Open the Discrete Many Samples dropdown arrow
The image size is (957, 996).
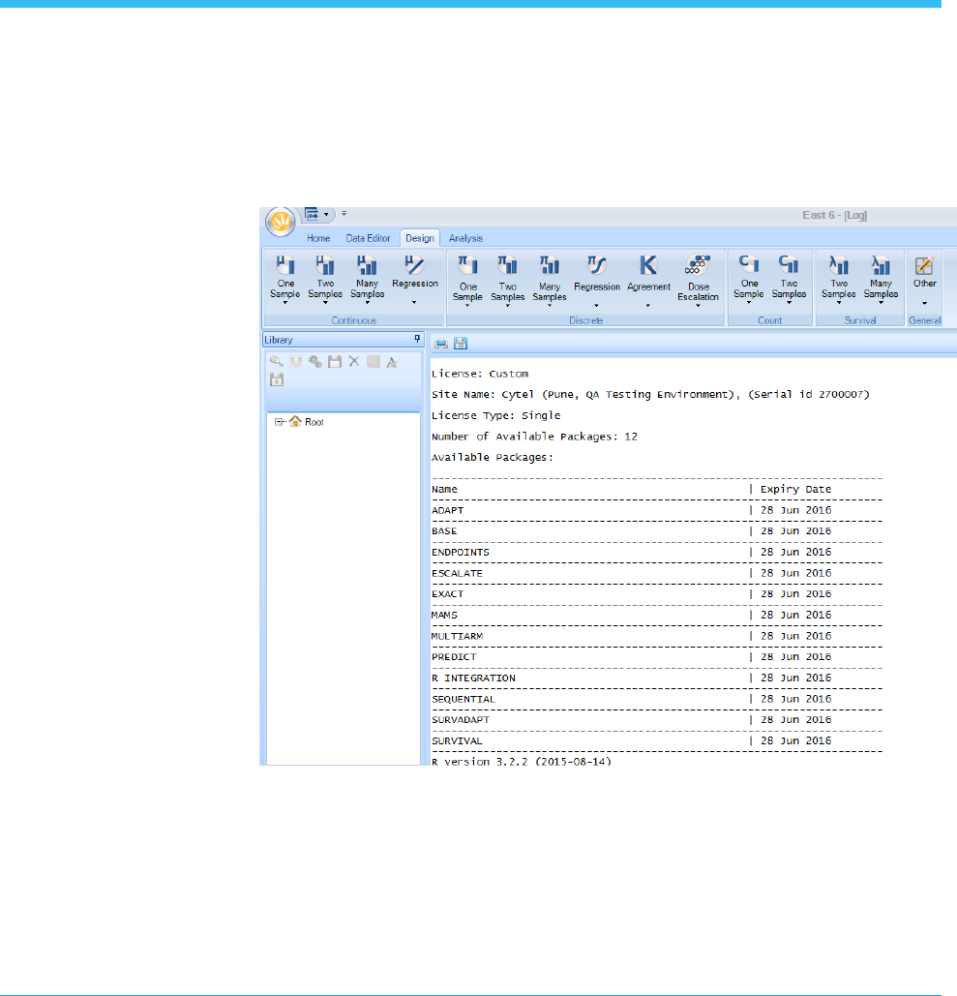550,306
